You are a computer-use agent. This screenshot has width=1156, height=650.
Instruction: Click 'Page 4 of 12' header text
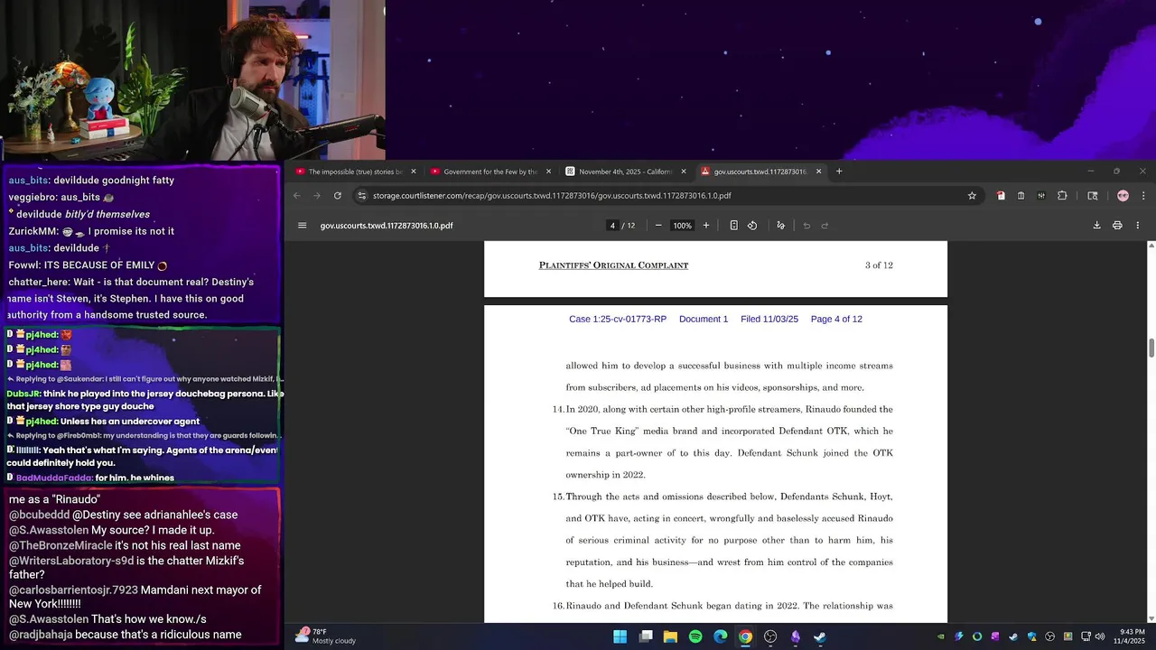click(x=836, y=320)
